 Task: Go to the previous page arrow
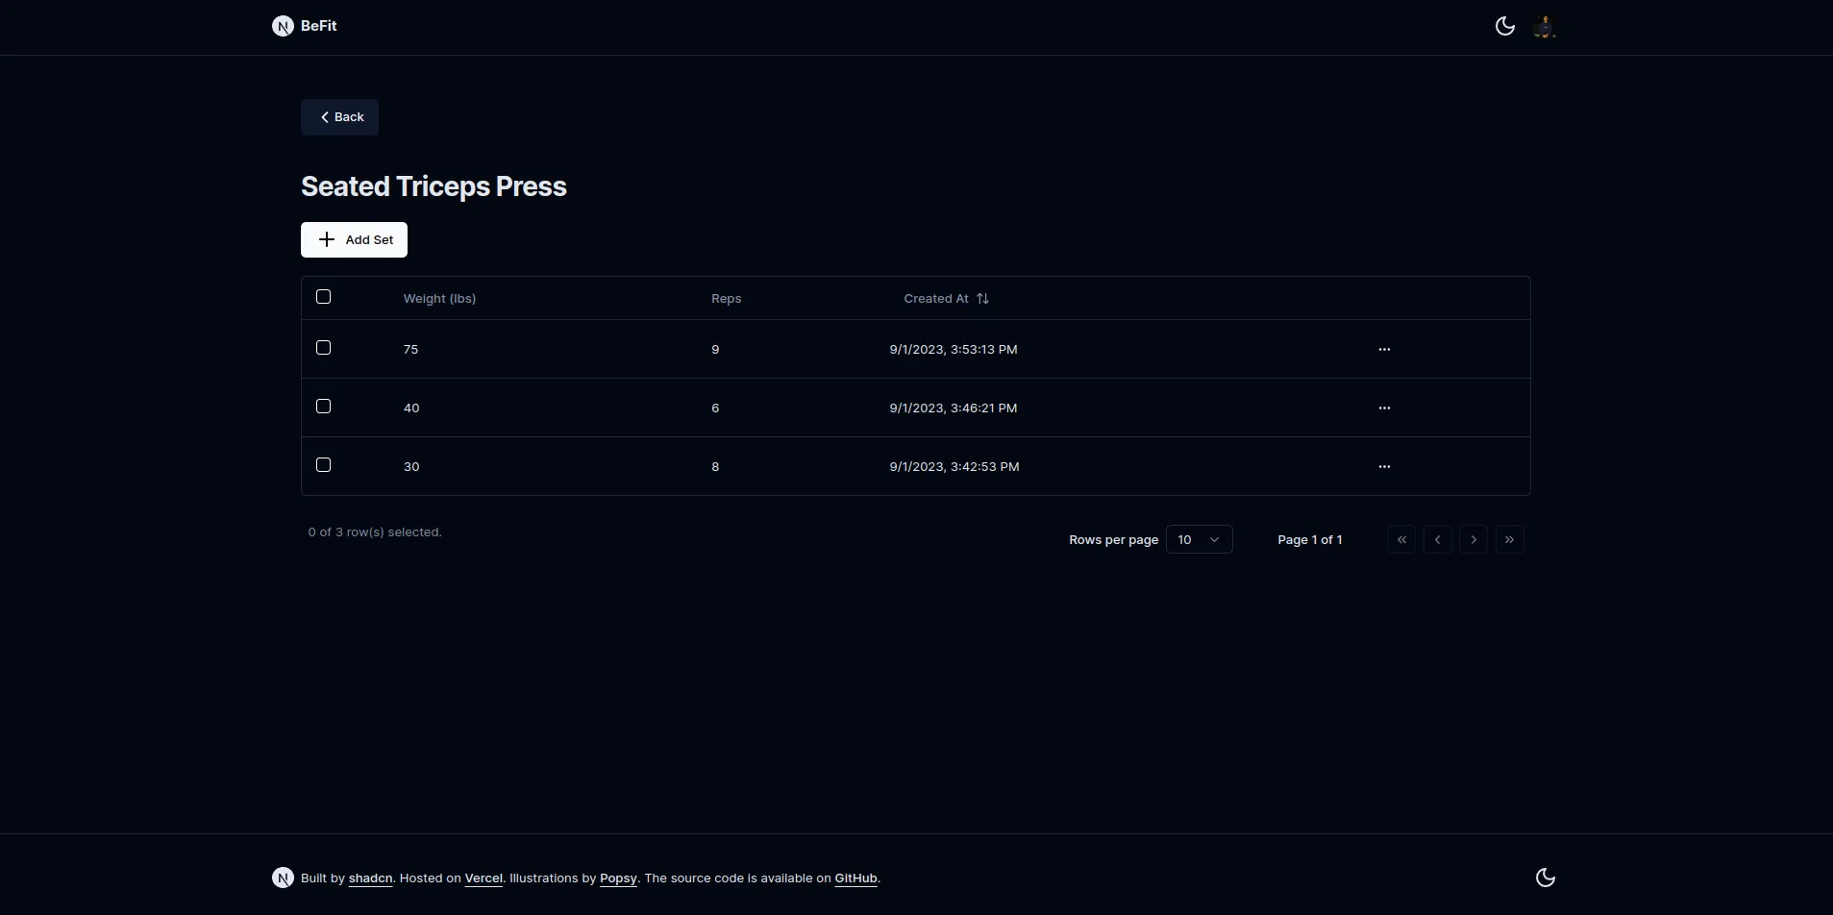point(1437,539)
